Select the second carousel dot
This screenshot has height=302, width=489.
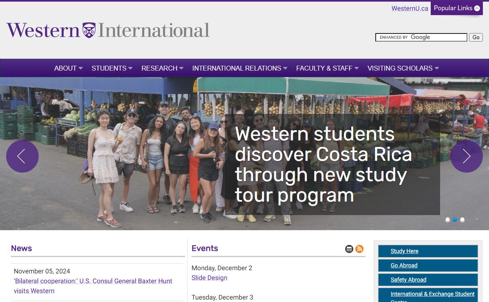pos(455,220)
